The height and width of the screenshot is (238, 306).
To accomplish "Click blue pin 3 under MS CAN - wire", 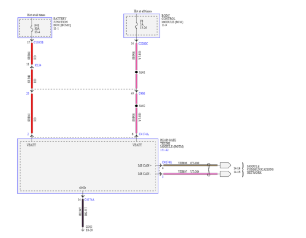I will pos(163,177).
